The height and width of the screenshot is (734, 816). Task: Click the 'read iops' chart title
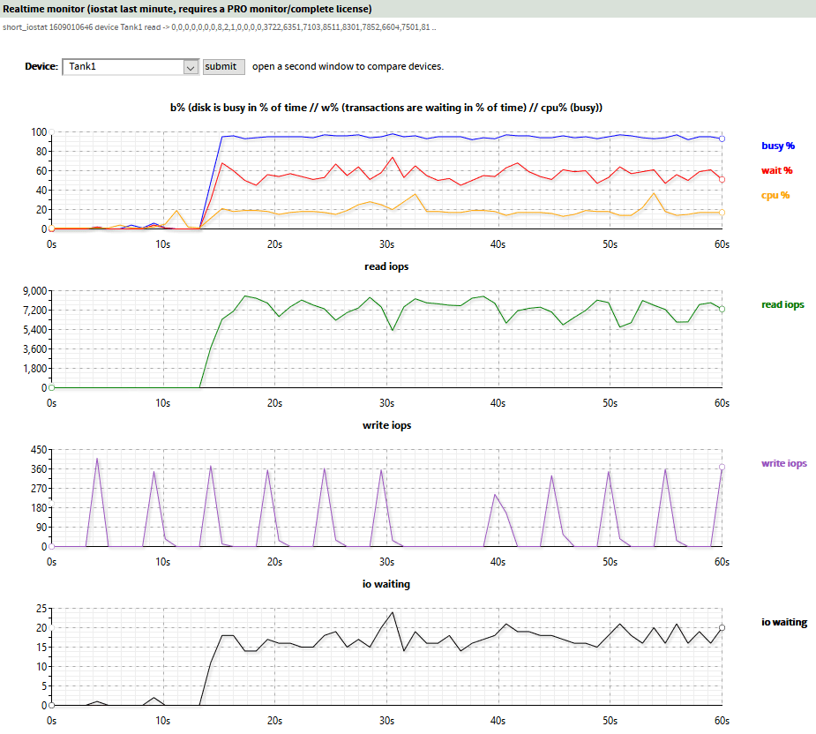(386, 266)
